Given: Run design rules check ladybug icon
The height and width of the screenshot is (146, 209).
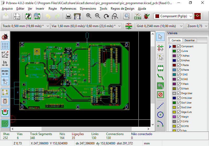Looking at the screenshot, I should click(x=147, y=16).
